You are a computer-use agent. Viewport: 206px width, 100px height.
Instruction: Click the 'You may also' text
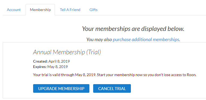(99, 39)
